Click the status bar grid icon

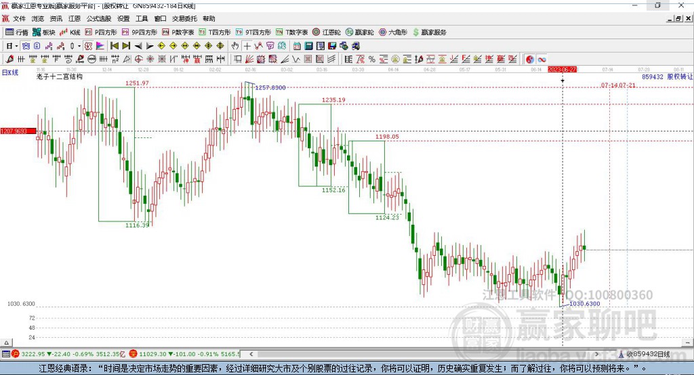(x=5, y=354)
